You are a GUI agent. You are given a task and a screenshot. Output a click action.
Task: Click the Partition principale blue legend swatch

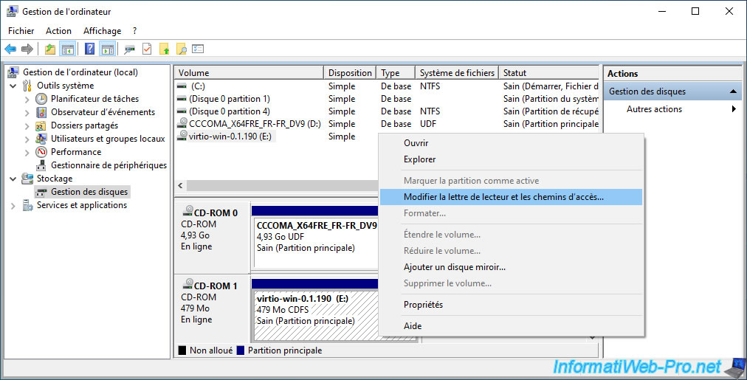pos(241,350)
